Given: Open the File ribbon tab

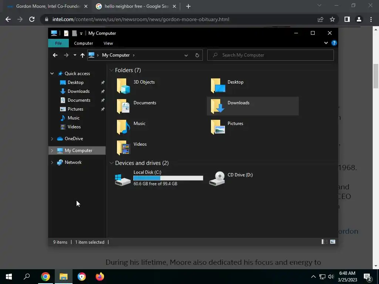Looking at the screenshot, I should point(58,43).
